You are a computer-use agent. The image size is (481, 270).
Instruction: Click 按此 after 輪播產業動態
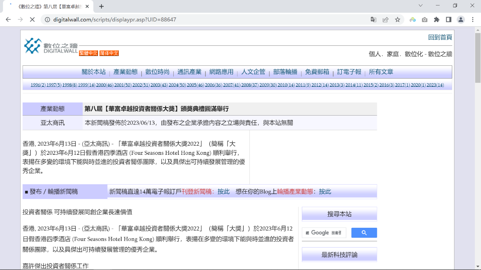coord(325,192)
